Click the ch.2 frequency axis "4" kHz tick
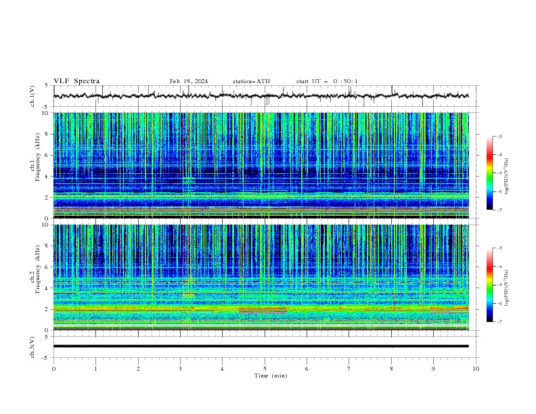 coord(47,288)
